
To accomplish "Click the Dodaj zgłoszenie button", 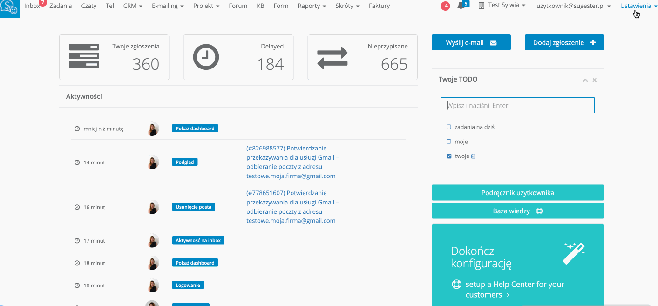I will coord(564,42).
